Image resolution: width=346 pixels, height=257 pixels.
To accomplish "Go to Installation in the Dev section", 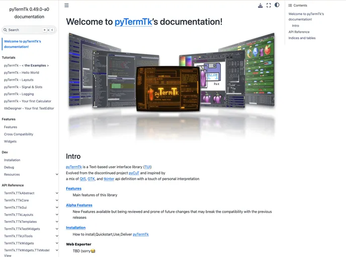I will pos(12,160).
